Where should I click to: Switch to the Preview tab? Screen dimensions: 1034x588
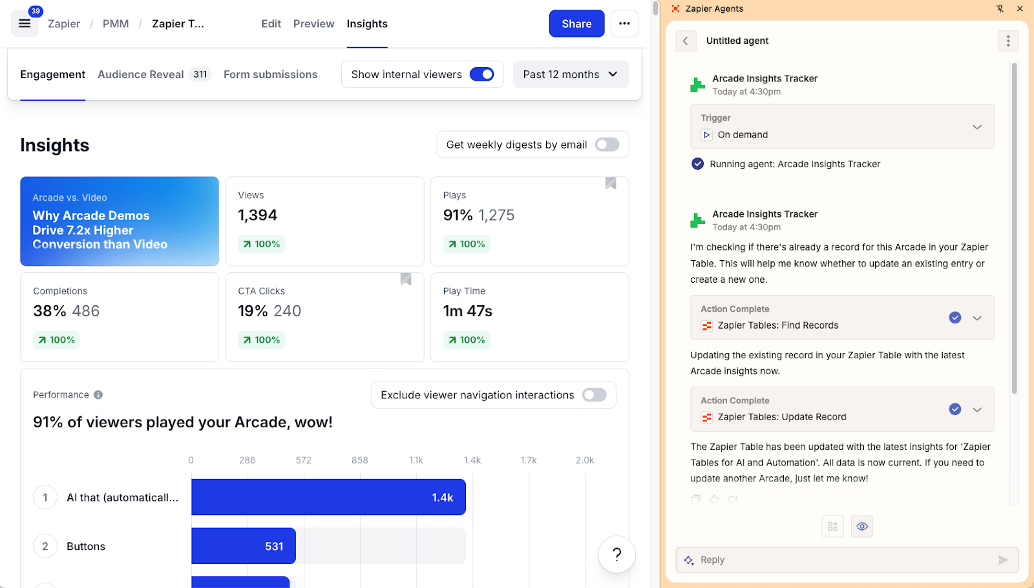[313, 24]
